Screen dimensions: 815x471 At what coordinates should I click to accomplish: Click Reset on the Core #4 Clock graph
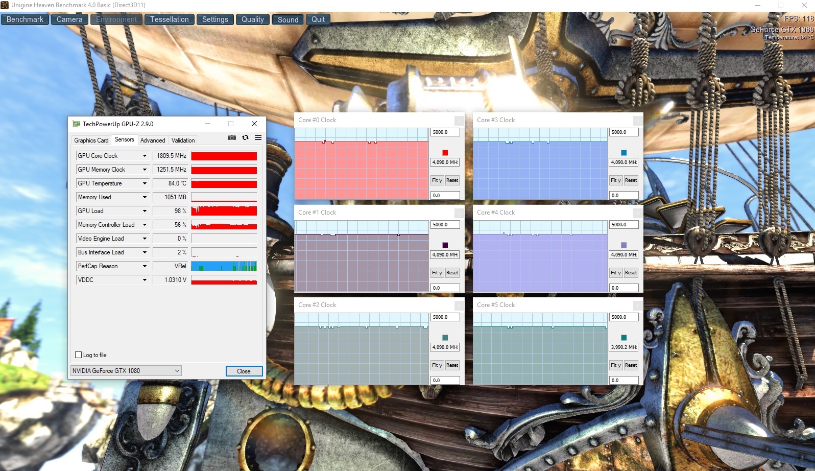click(x=631, y=273)
